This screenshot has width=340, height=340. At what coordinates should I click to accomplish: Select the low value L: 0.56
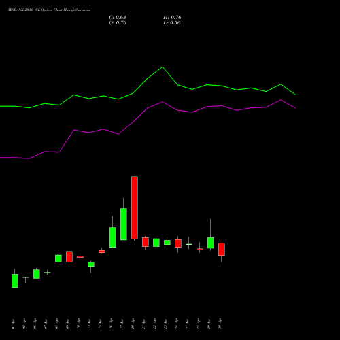click(172, 23)
